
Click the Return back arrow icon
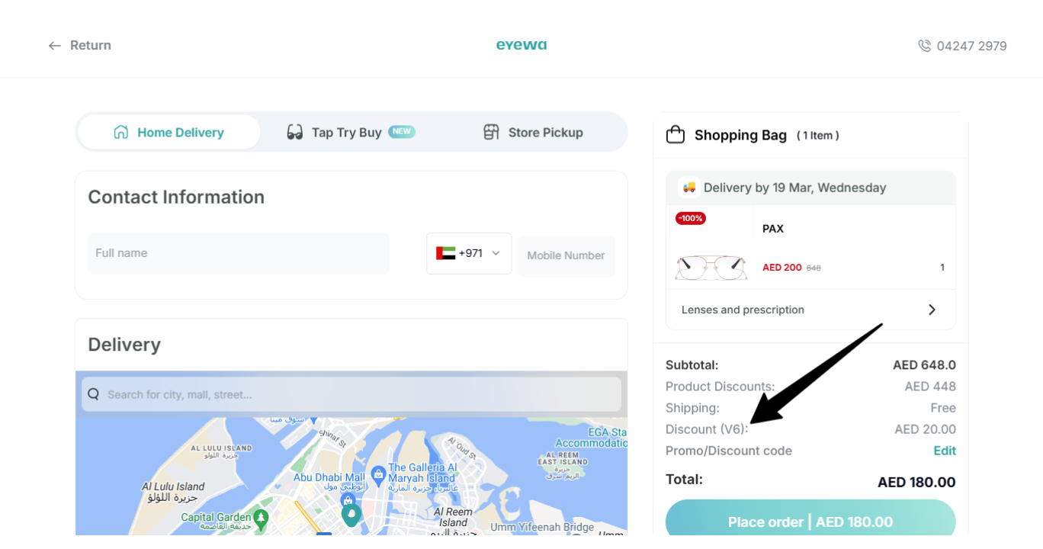pyautogui.click(x=55, y=46)
